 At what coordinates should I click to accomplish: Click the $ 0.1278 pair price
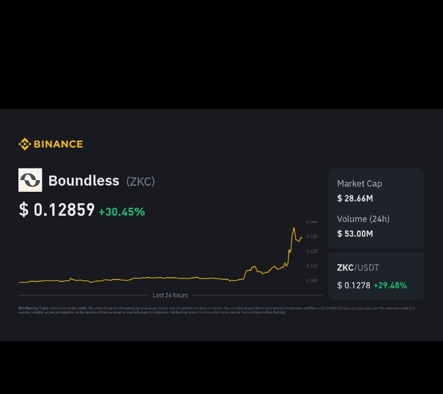pos(353,285)
